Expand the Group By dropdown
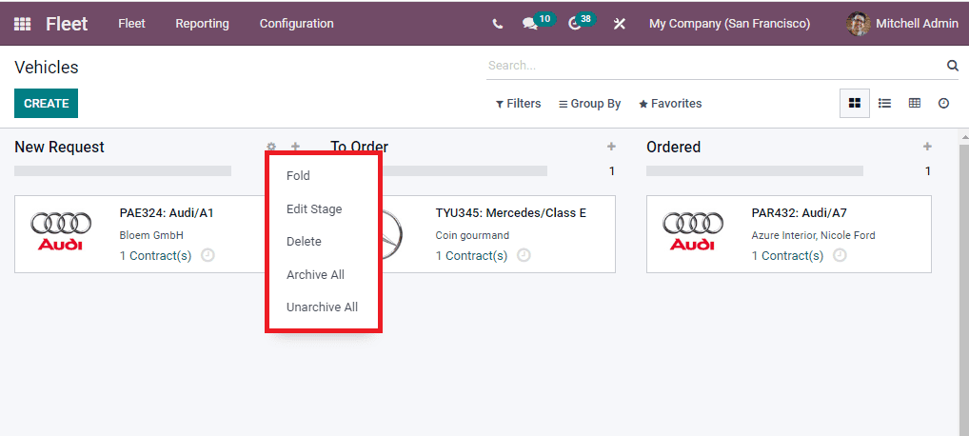969x436 pixels. coord(589,104)
